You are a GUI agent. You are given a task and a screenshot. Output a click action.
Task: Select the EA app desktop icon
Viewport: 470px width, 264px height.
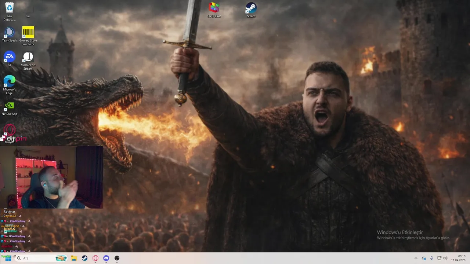[9, 59]
